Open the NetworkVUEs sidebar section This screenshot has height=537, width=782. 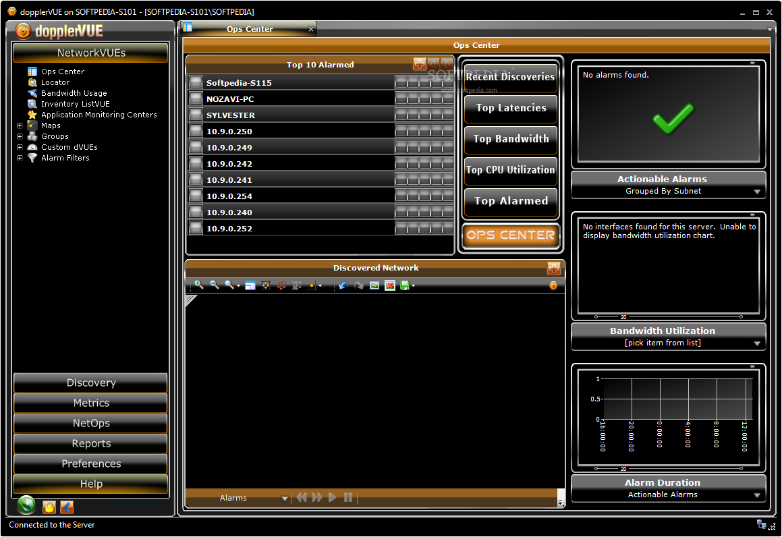click(91, 53)
